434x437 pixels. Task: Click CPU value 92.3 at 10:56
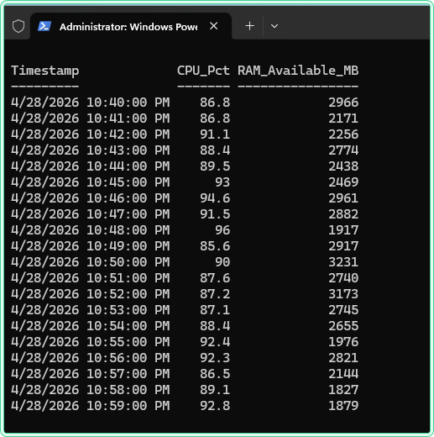[x=215, y=358]
